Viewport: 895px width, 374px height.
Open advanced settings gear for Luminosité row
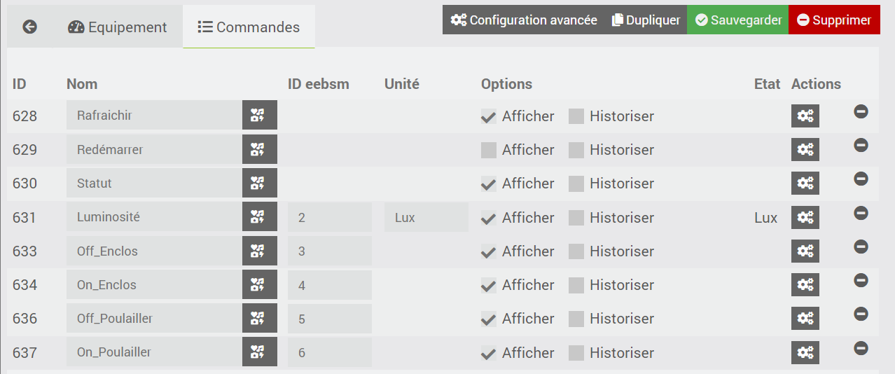pos(805,218)
